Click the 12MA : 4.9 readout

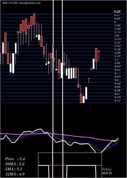[15, 174]
